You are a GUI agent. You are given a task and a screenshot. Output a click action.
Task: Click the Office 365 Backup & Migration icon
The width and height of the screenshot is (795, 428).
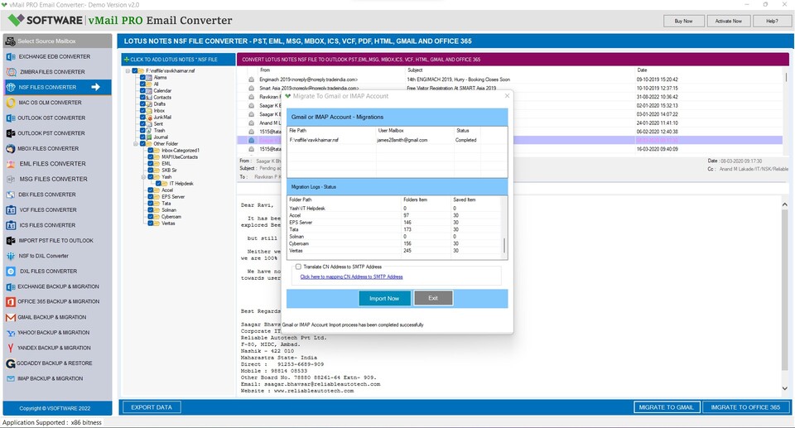click(x=11, y=301)
